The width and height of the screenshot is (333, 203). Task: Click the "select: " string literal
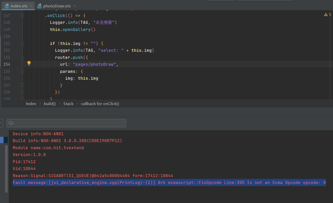(111, 50)
